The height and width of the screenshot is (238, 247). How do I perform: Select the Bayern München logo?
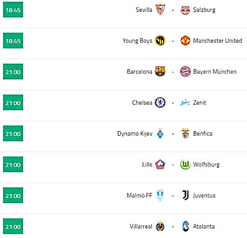(185, 72)
